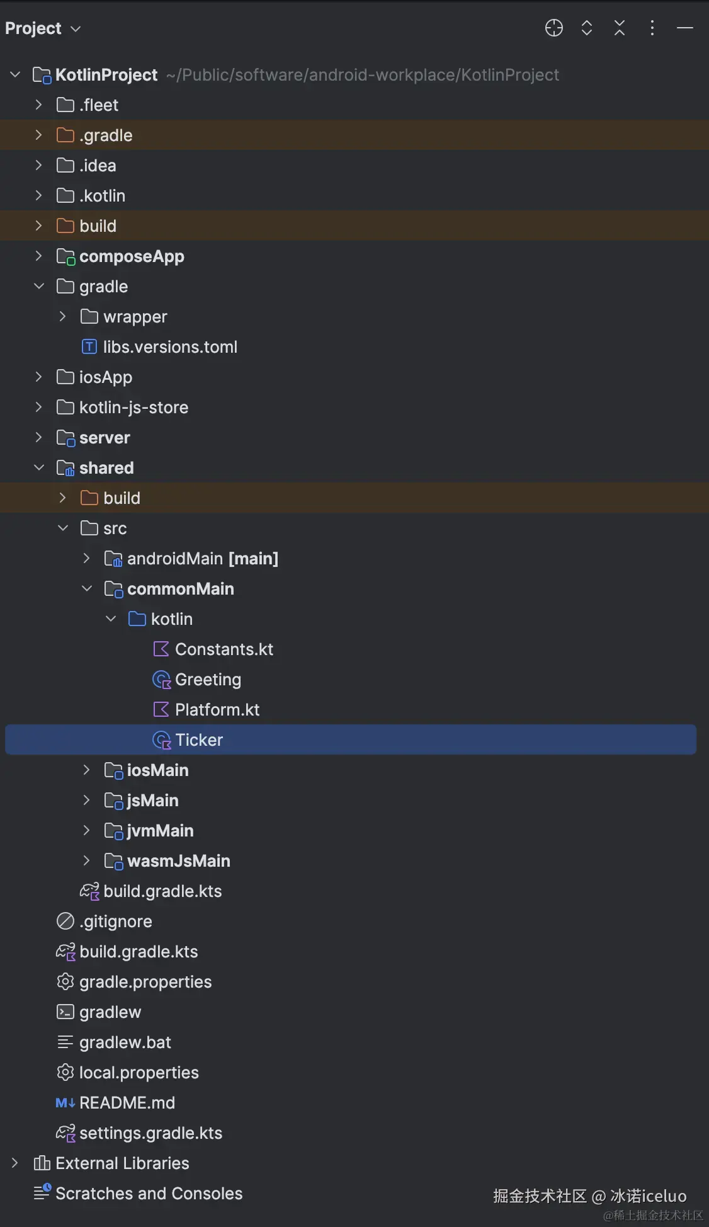
Task: Open the Project panel options kebab menu
Action: tap(652, 28)
